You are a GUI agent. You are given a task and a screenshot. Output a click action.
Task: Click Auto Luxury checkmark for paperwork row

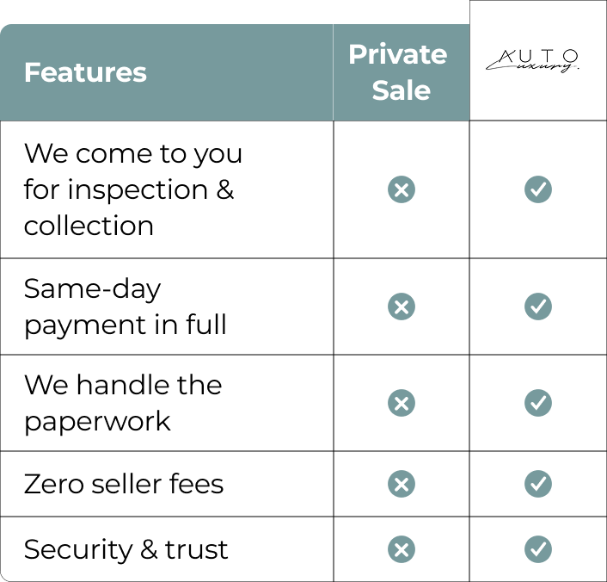(538, 403)
